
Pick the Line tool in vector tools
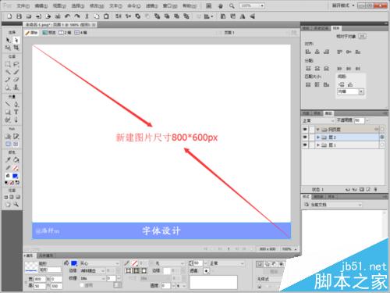tap(8, 104)
